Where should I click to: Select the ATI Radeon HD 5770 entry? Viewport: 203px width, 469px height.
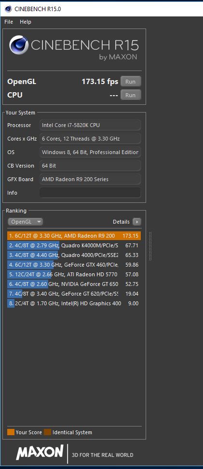pyautogui.click(x=74, y=274)
